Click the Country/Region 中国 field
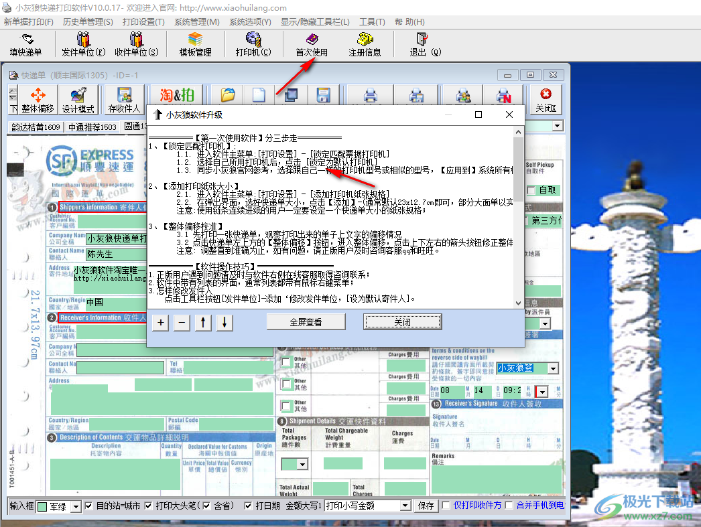The height and width of the screenshot is (527, 701). pyautogui.click(x=116, y=303)
